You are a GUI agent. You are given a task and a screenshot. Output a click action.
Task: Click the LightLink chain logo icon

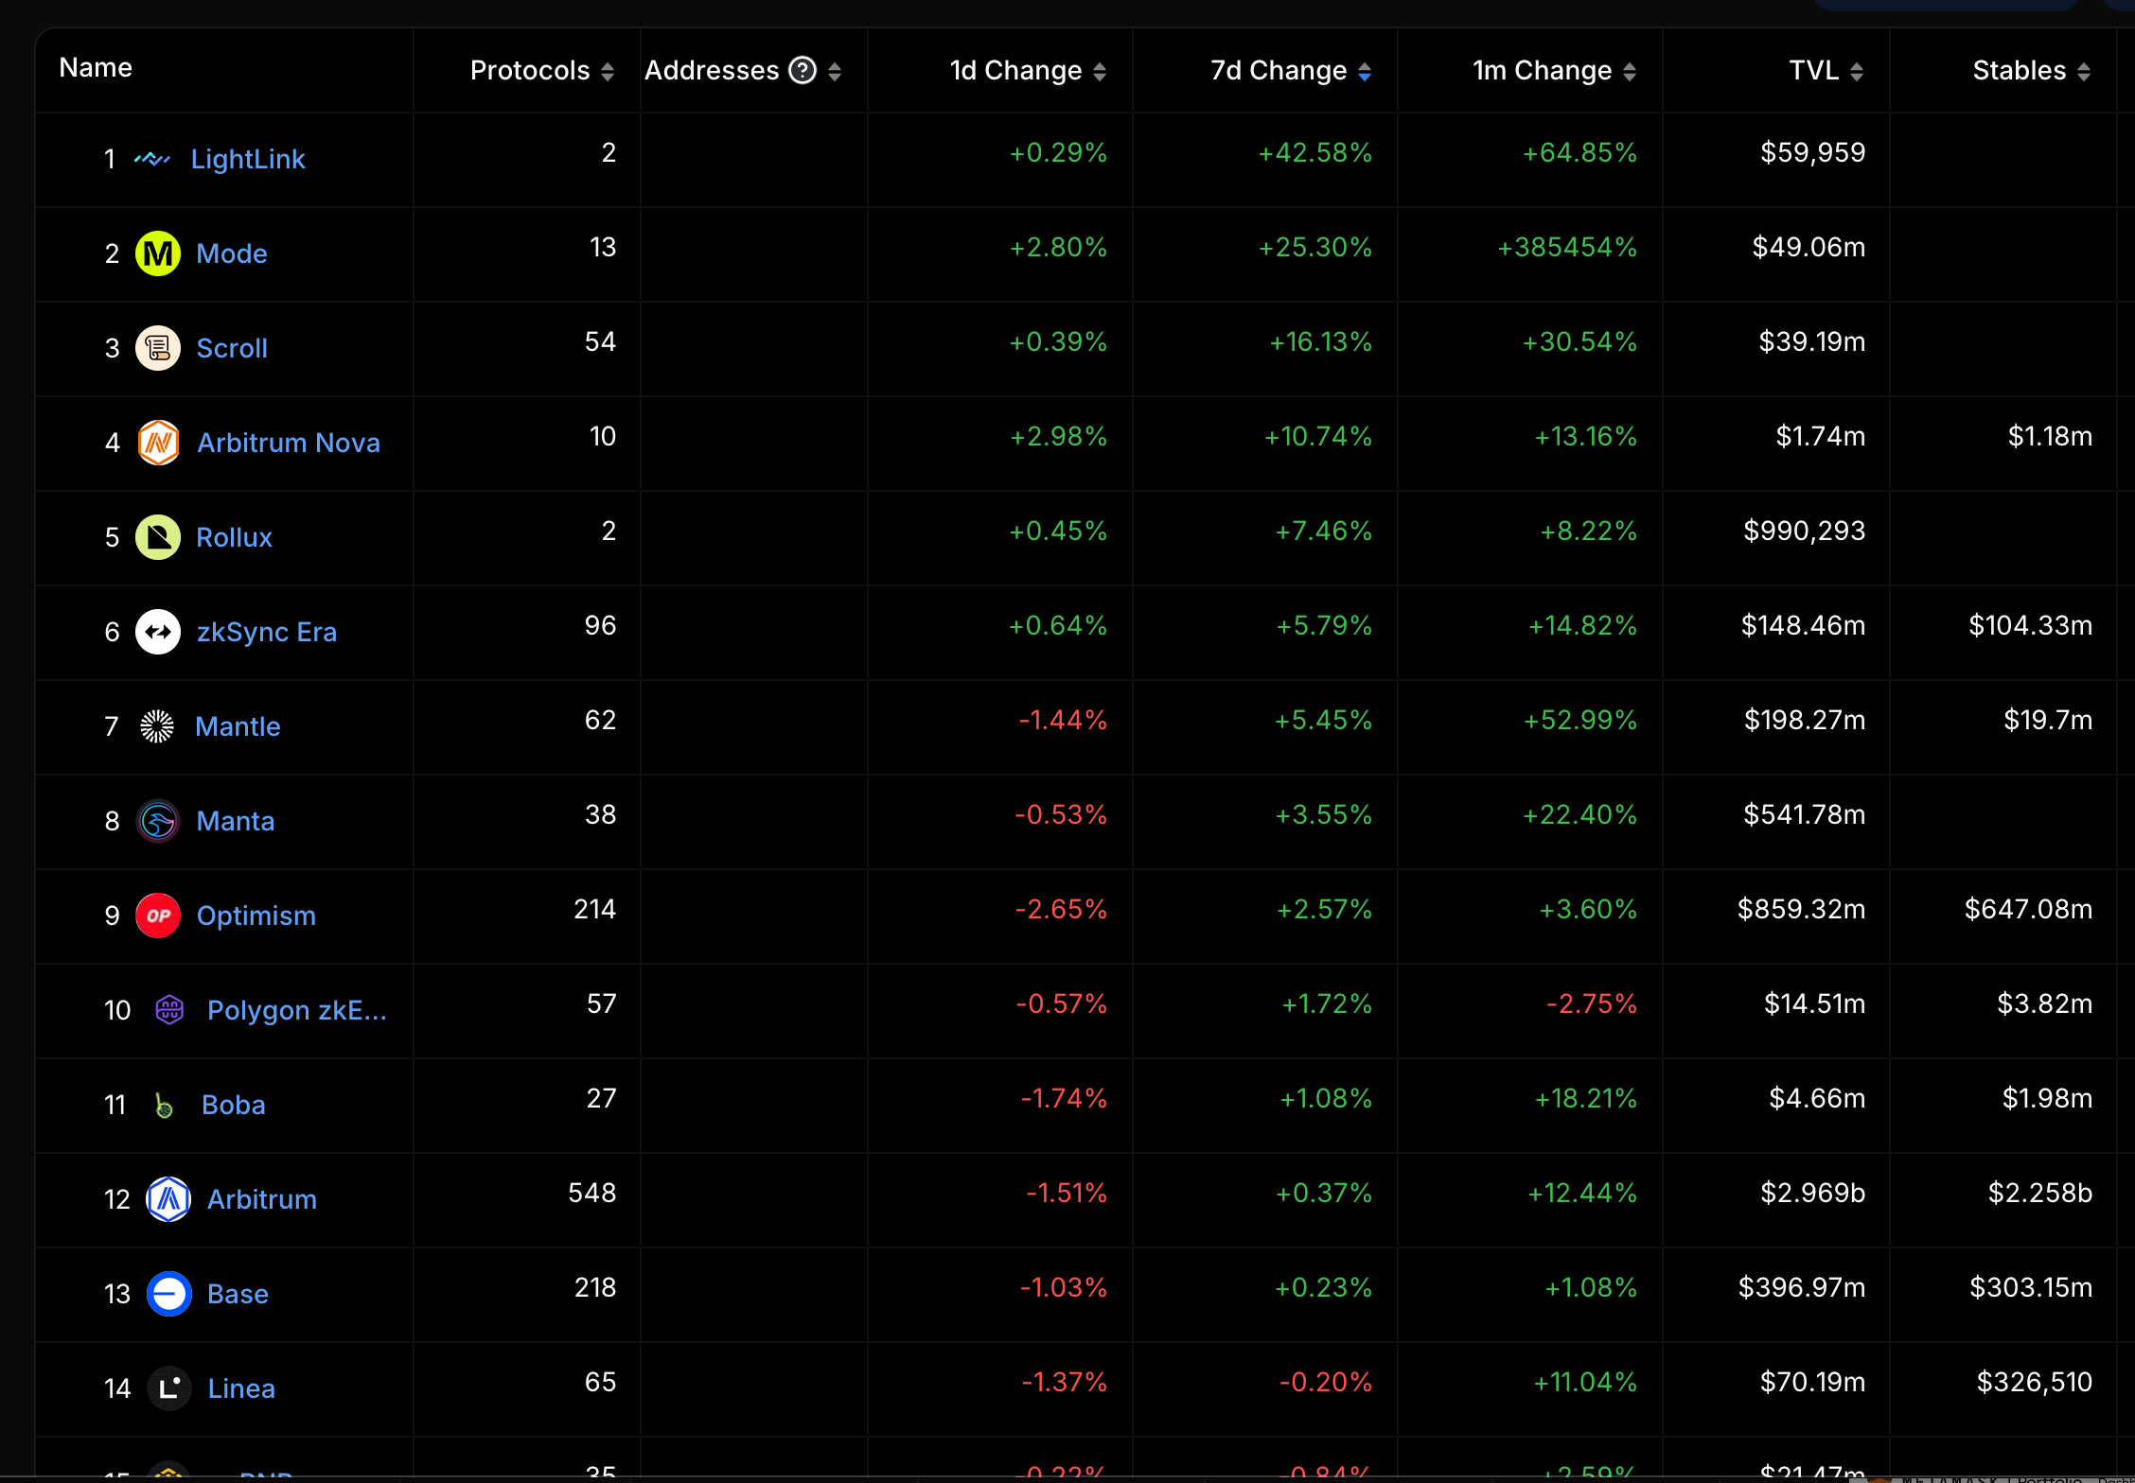click(x=152, y=159)
